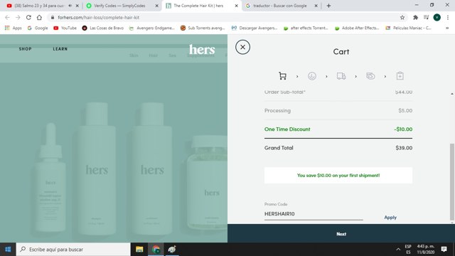The image size is (455, 256).
Task: Click the scrollbar up arrow in the cart
Action: click(452, 94)
